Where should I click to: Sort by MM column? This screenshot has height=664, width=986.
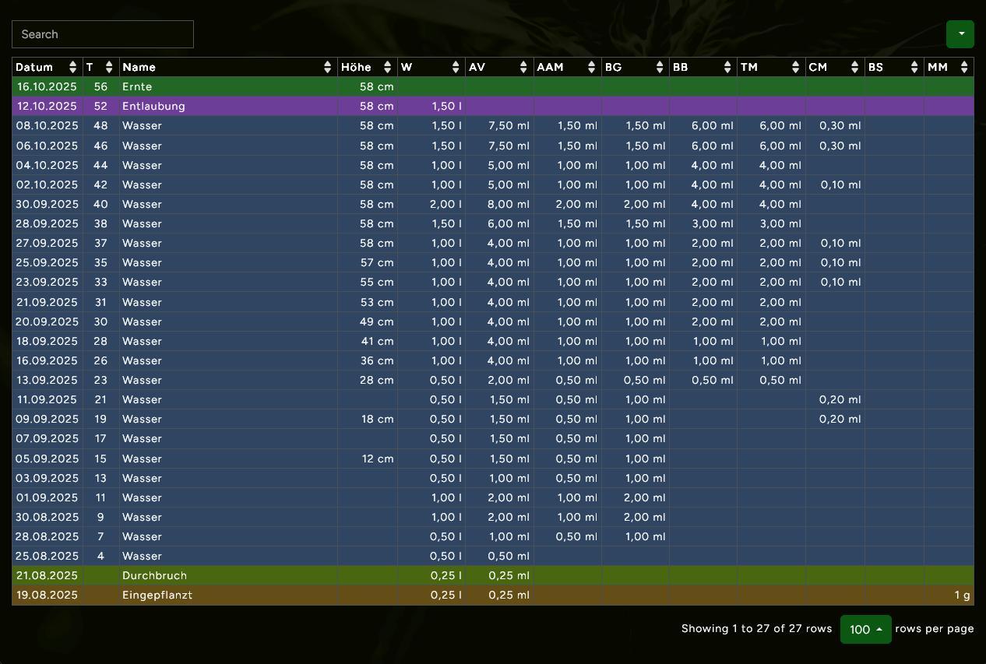point(964,68)
